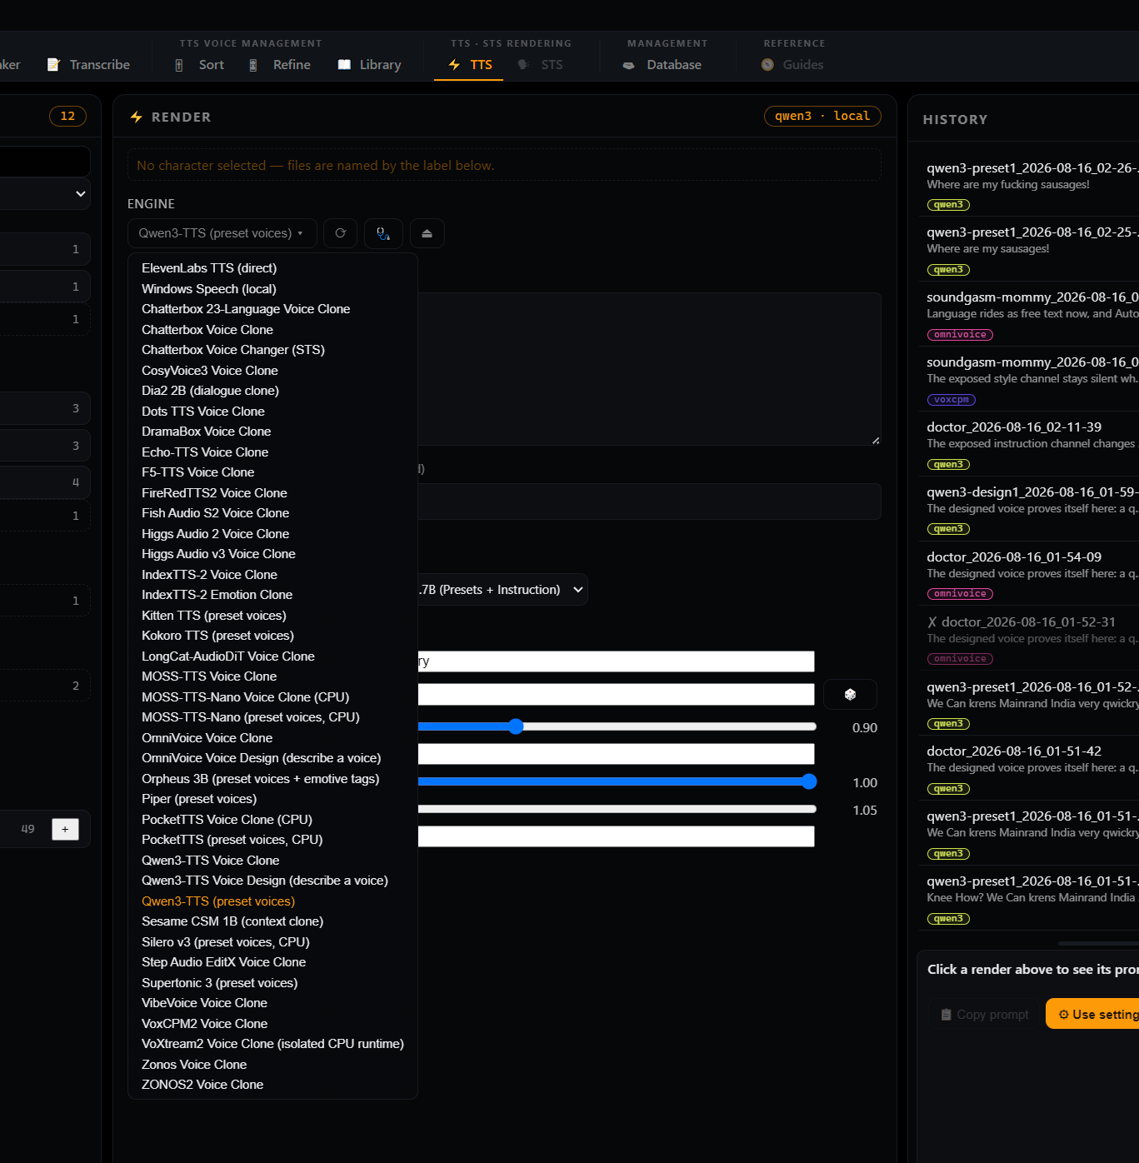Click the dice randomize seed button
The image size is (1139, 1163).
coord(850,694)
